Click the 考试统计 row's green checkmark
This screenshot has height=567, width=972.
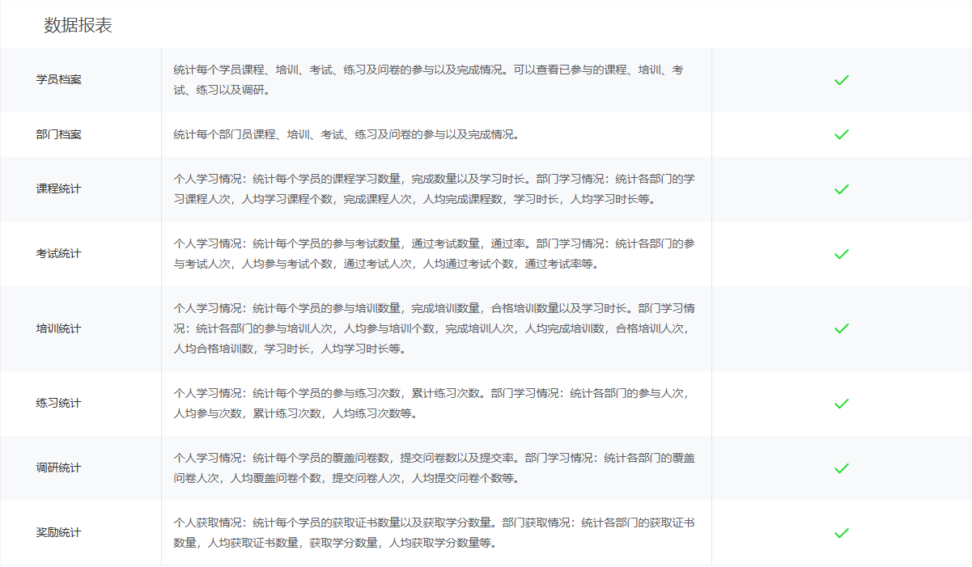(x=841, y=254)
